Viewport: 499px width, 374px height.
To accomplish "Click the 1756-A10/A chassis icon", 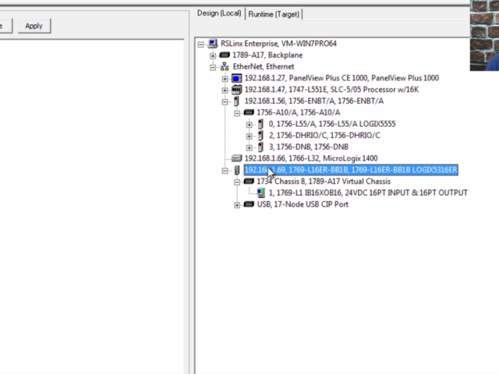I will pos(249,112).
